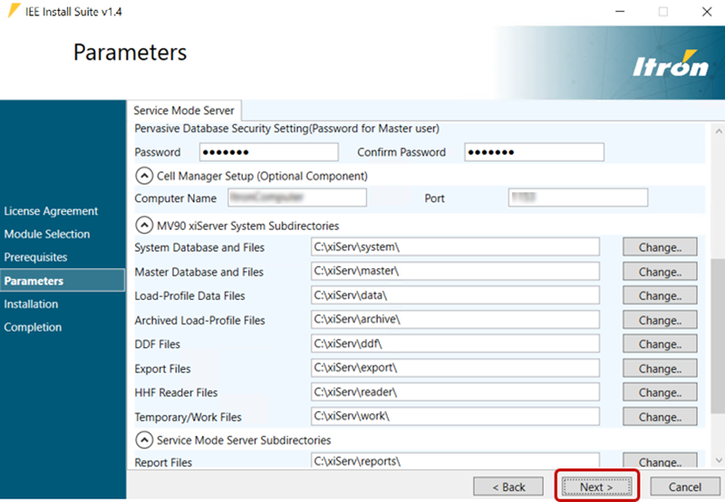Edit System Database and Files path

(x=455, y=246)
